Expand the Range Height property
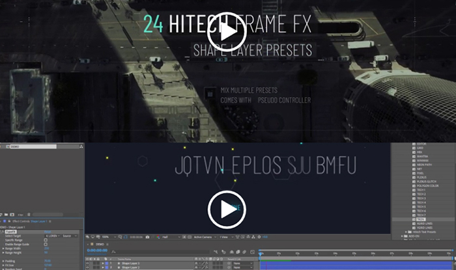 click(3, 252)
